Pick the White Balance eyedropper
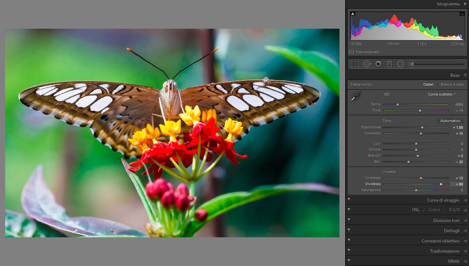Viewport: 469px width, 266px height. click(x=355, y=96)
